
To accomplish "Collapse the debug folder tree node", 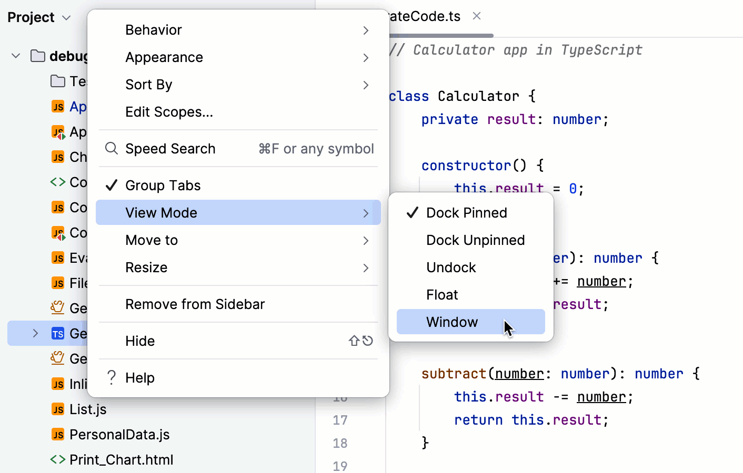I will click(16, 56).
